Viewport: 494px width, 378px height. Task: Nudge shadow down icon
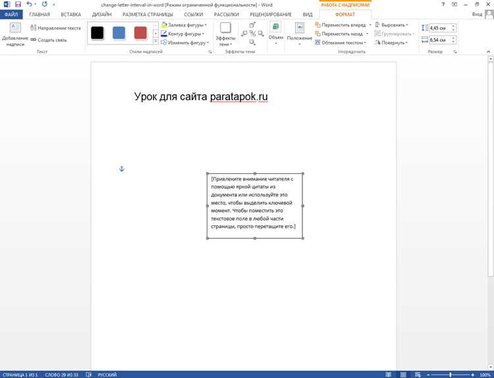252,42
